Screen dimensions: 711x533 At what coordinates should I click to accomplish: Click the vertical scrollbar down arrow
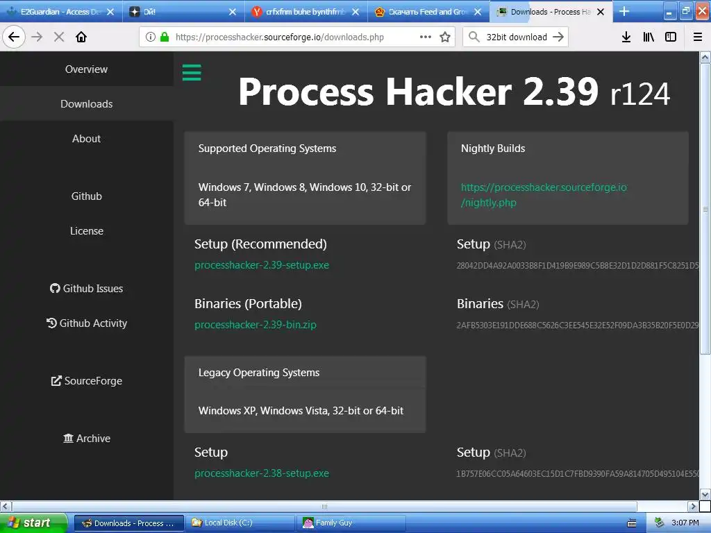705,494
